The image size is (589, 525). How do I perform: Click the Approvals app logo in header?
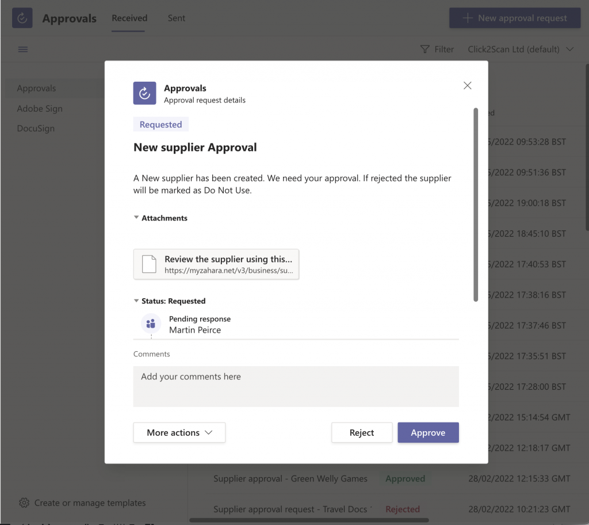[x=22, y=18]
